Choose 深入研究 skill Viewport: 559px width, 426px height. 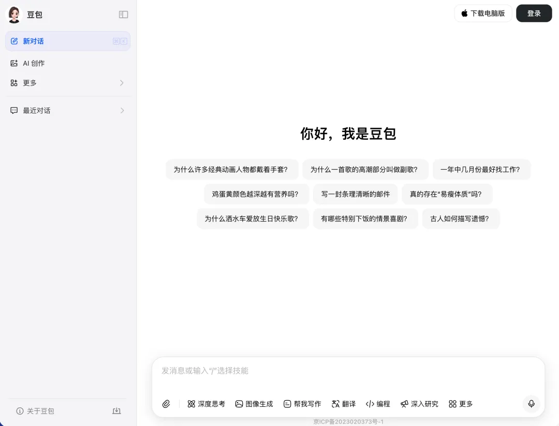[x=419, y=404]
